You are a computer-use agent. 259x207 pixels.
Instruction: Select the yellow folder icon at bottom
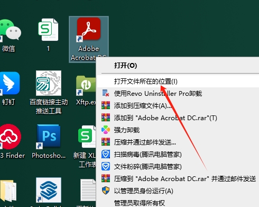click(x=8, y=191)
